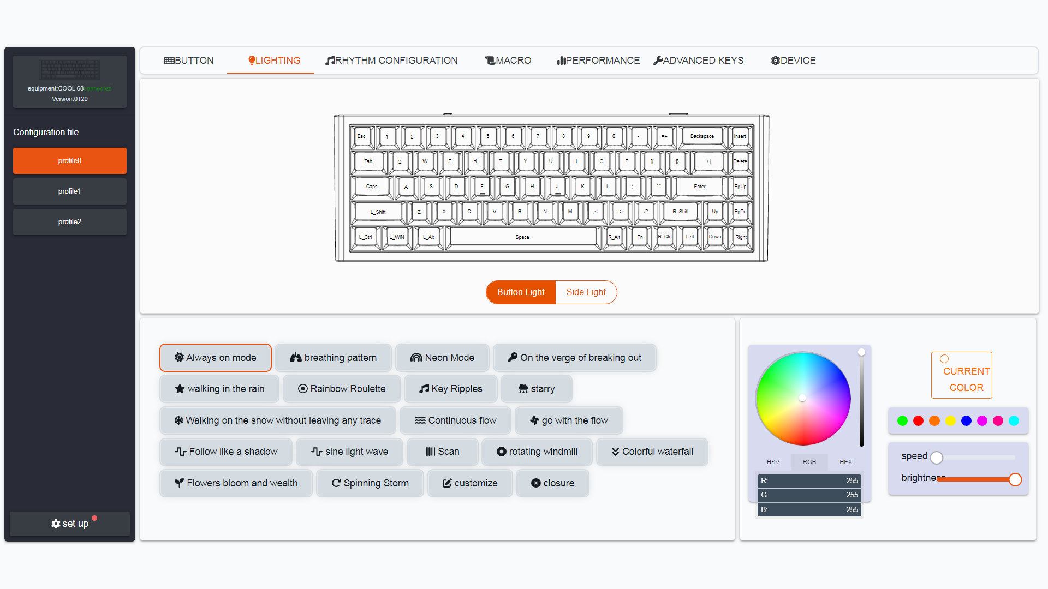Select Scan lighting effect
The width and height of the screenshot is (1048, 589).
[443, 452]
